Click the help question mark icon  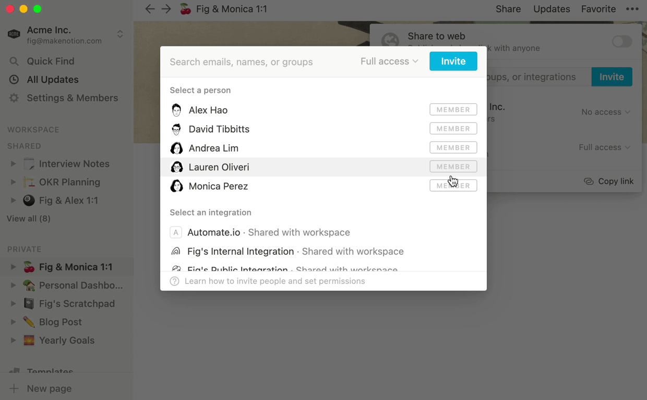(175, 281)
